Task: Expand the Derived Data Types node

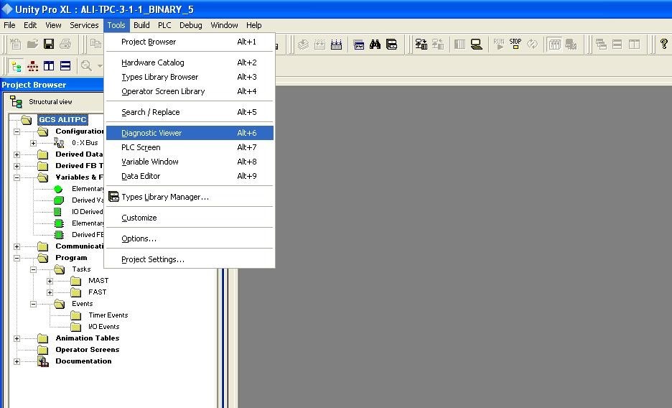Action: [17, 154]
